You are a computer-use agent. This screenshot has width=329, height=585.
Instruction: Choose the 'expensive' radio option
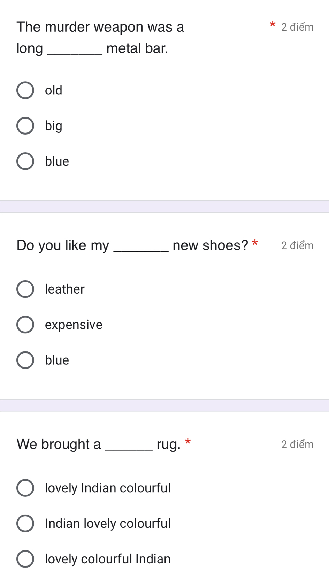click(25, 325)
